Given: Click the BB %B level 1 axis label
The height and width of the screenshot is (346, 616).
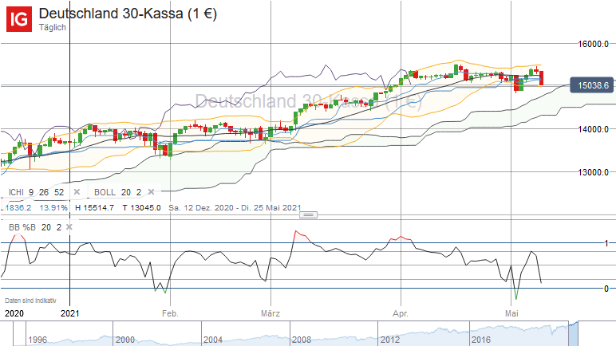Looking at the screenshot, I should (606, 243).
